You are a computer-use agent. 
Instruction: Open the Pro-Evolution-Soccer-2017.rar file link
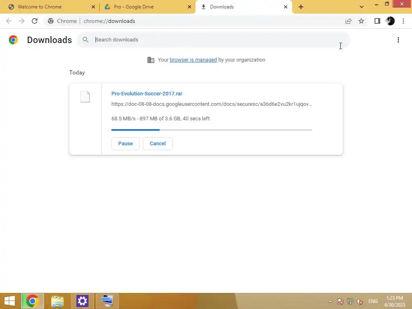(147, 93)
